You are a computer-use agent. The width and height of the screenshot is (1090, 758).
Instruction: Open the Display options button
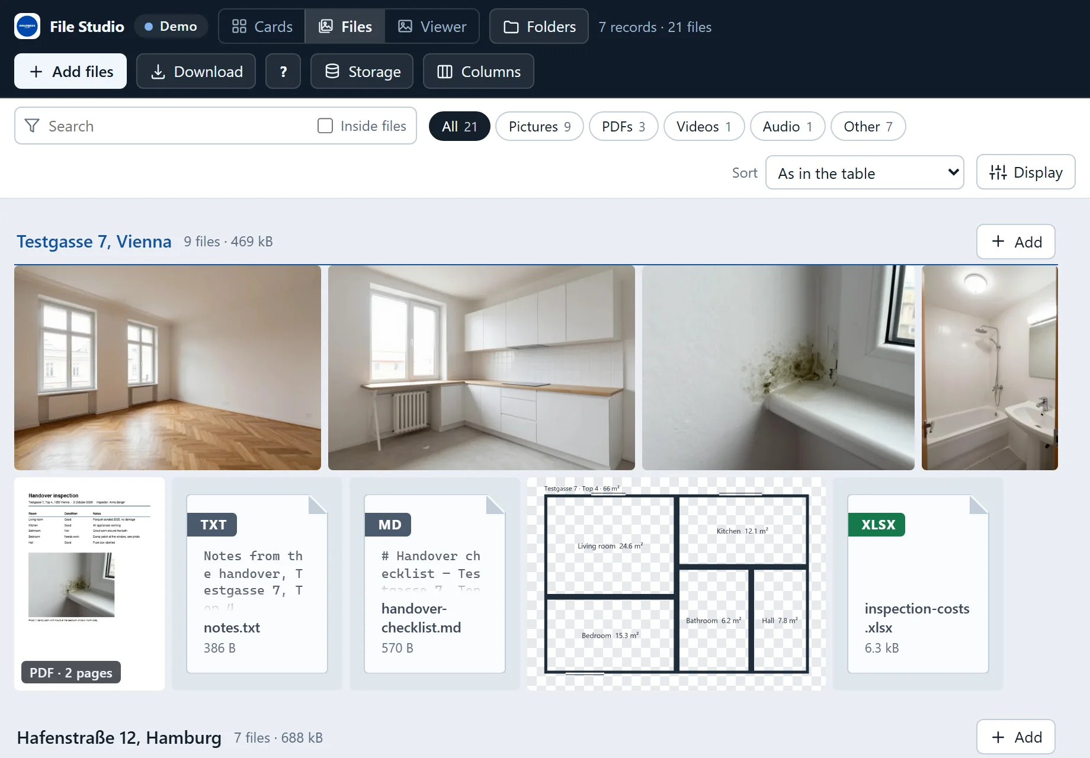coord(1026,172)
